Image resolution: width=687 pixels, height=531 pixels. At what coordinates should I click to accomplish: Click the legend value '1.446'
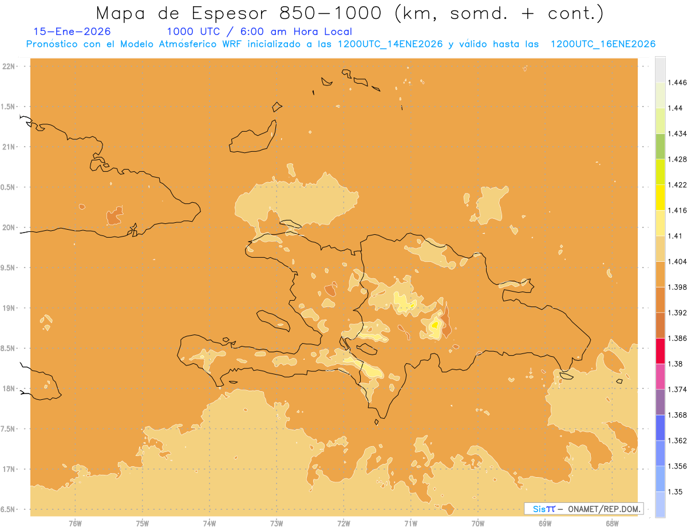tap(677, 82)
